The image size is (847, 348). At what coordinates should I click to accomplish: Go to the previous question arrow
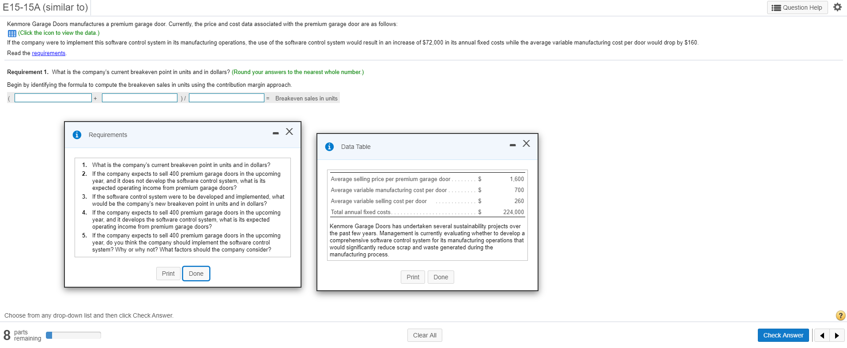coord(822,335)
